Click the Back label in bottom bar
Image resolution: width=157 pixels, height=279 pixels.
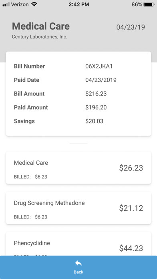coord(78,272)
